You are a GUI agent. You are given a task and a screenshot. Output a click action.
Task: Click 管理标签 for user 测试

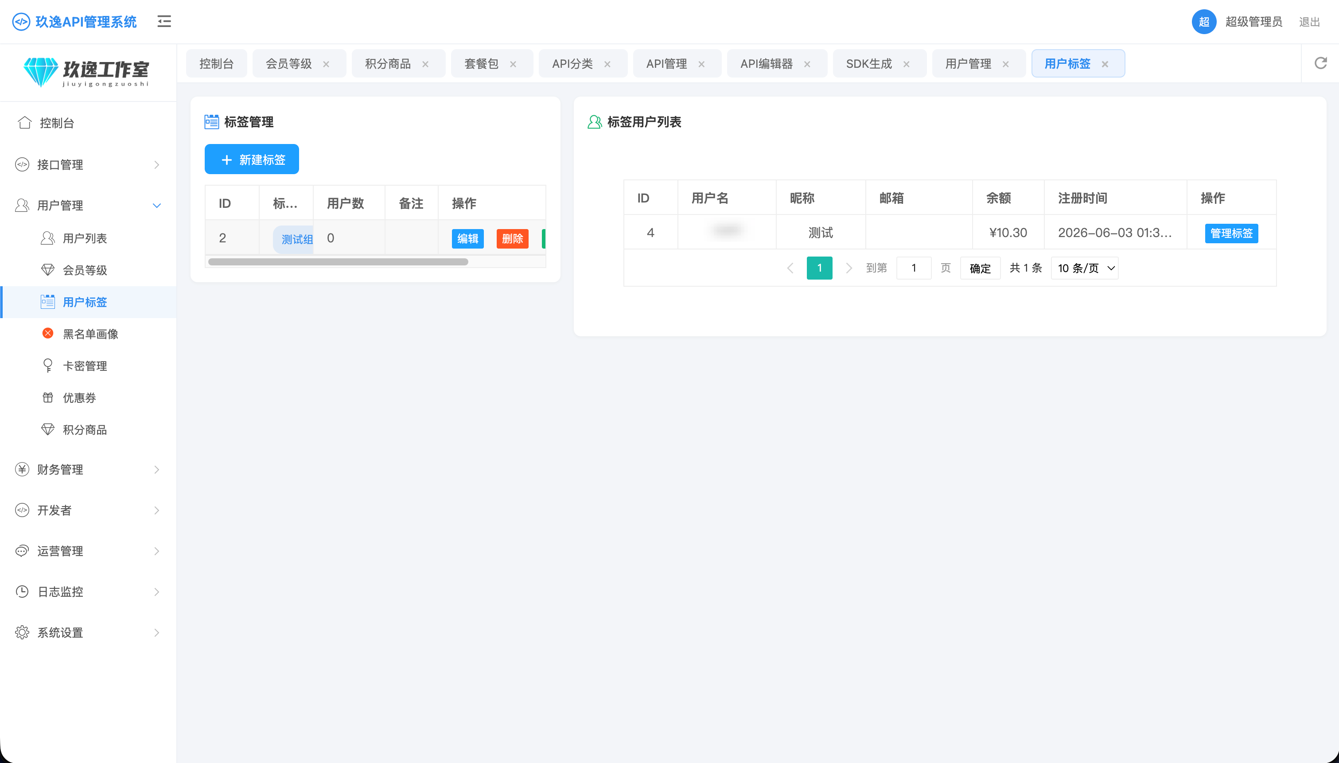(x=1231, y=233)
